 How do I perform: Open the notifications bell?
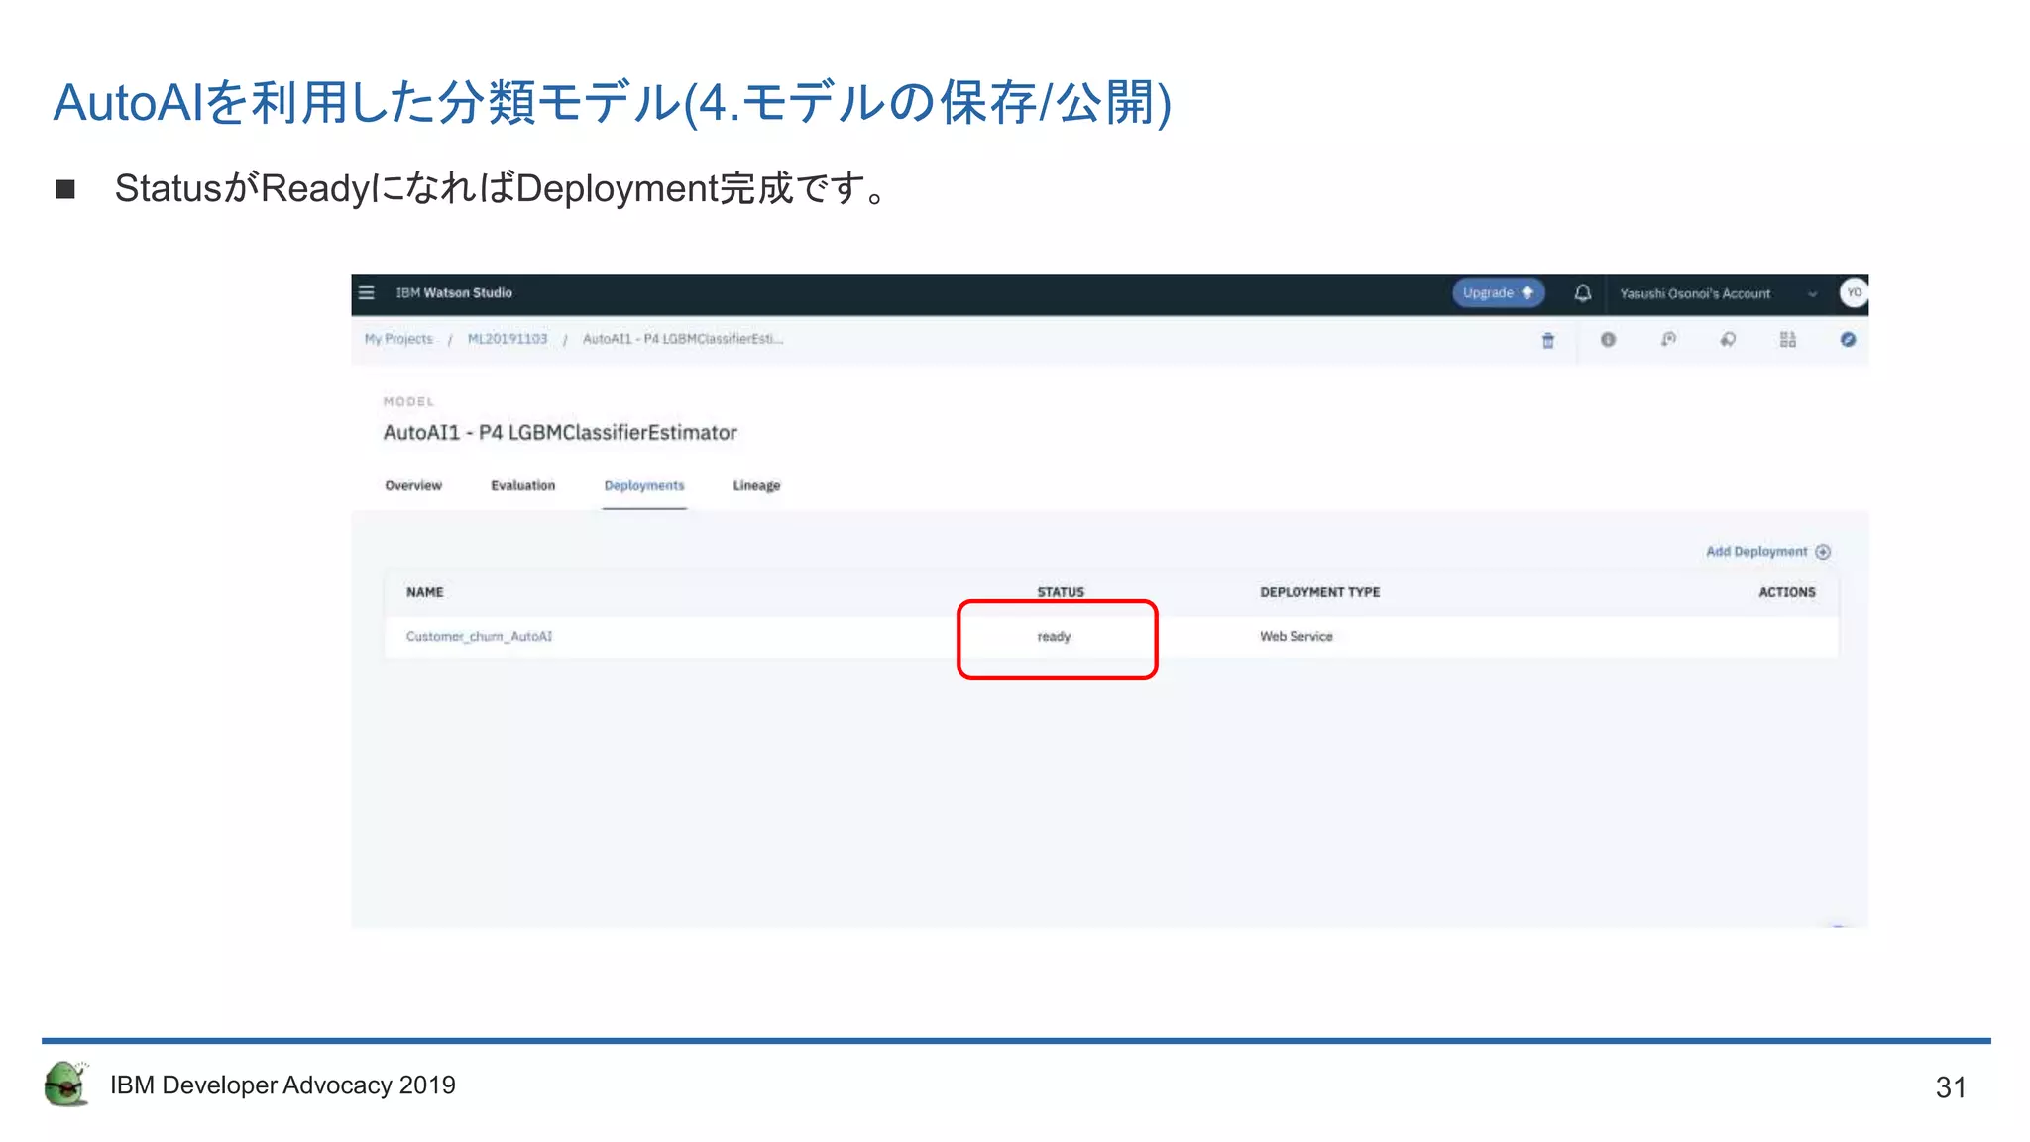tap(1583, 292)
